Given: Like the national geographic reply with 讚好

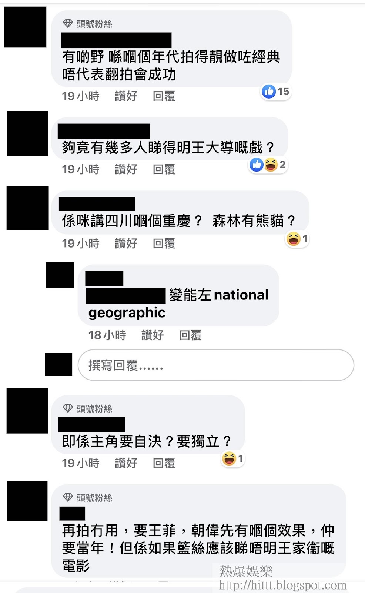Looking at the screenshot, I should coord(153,335).
